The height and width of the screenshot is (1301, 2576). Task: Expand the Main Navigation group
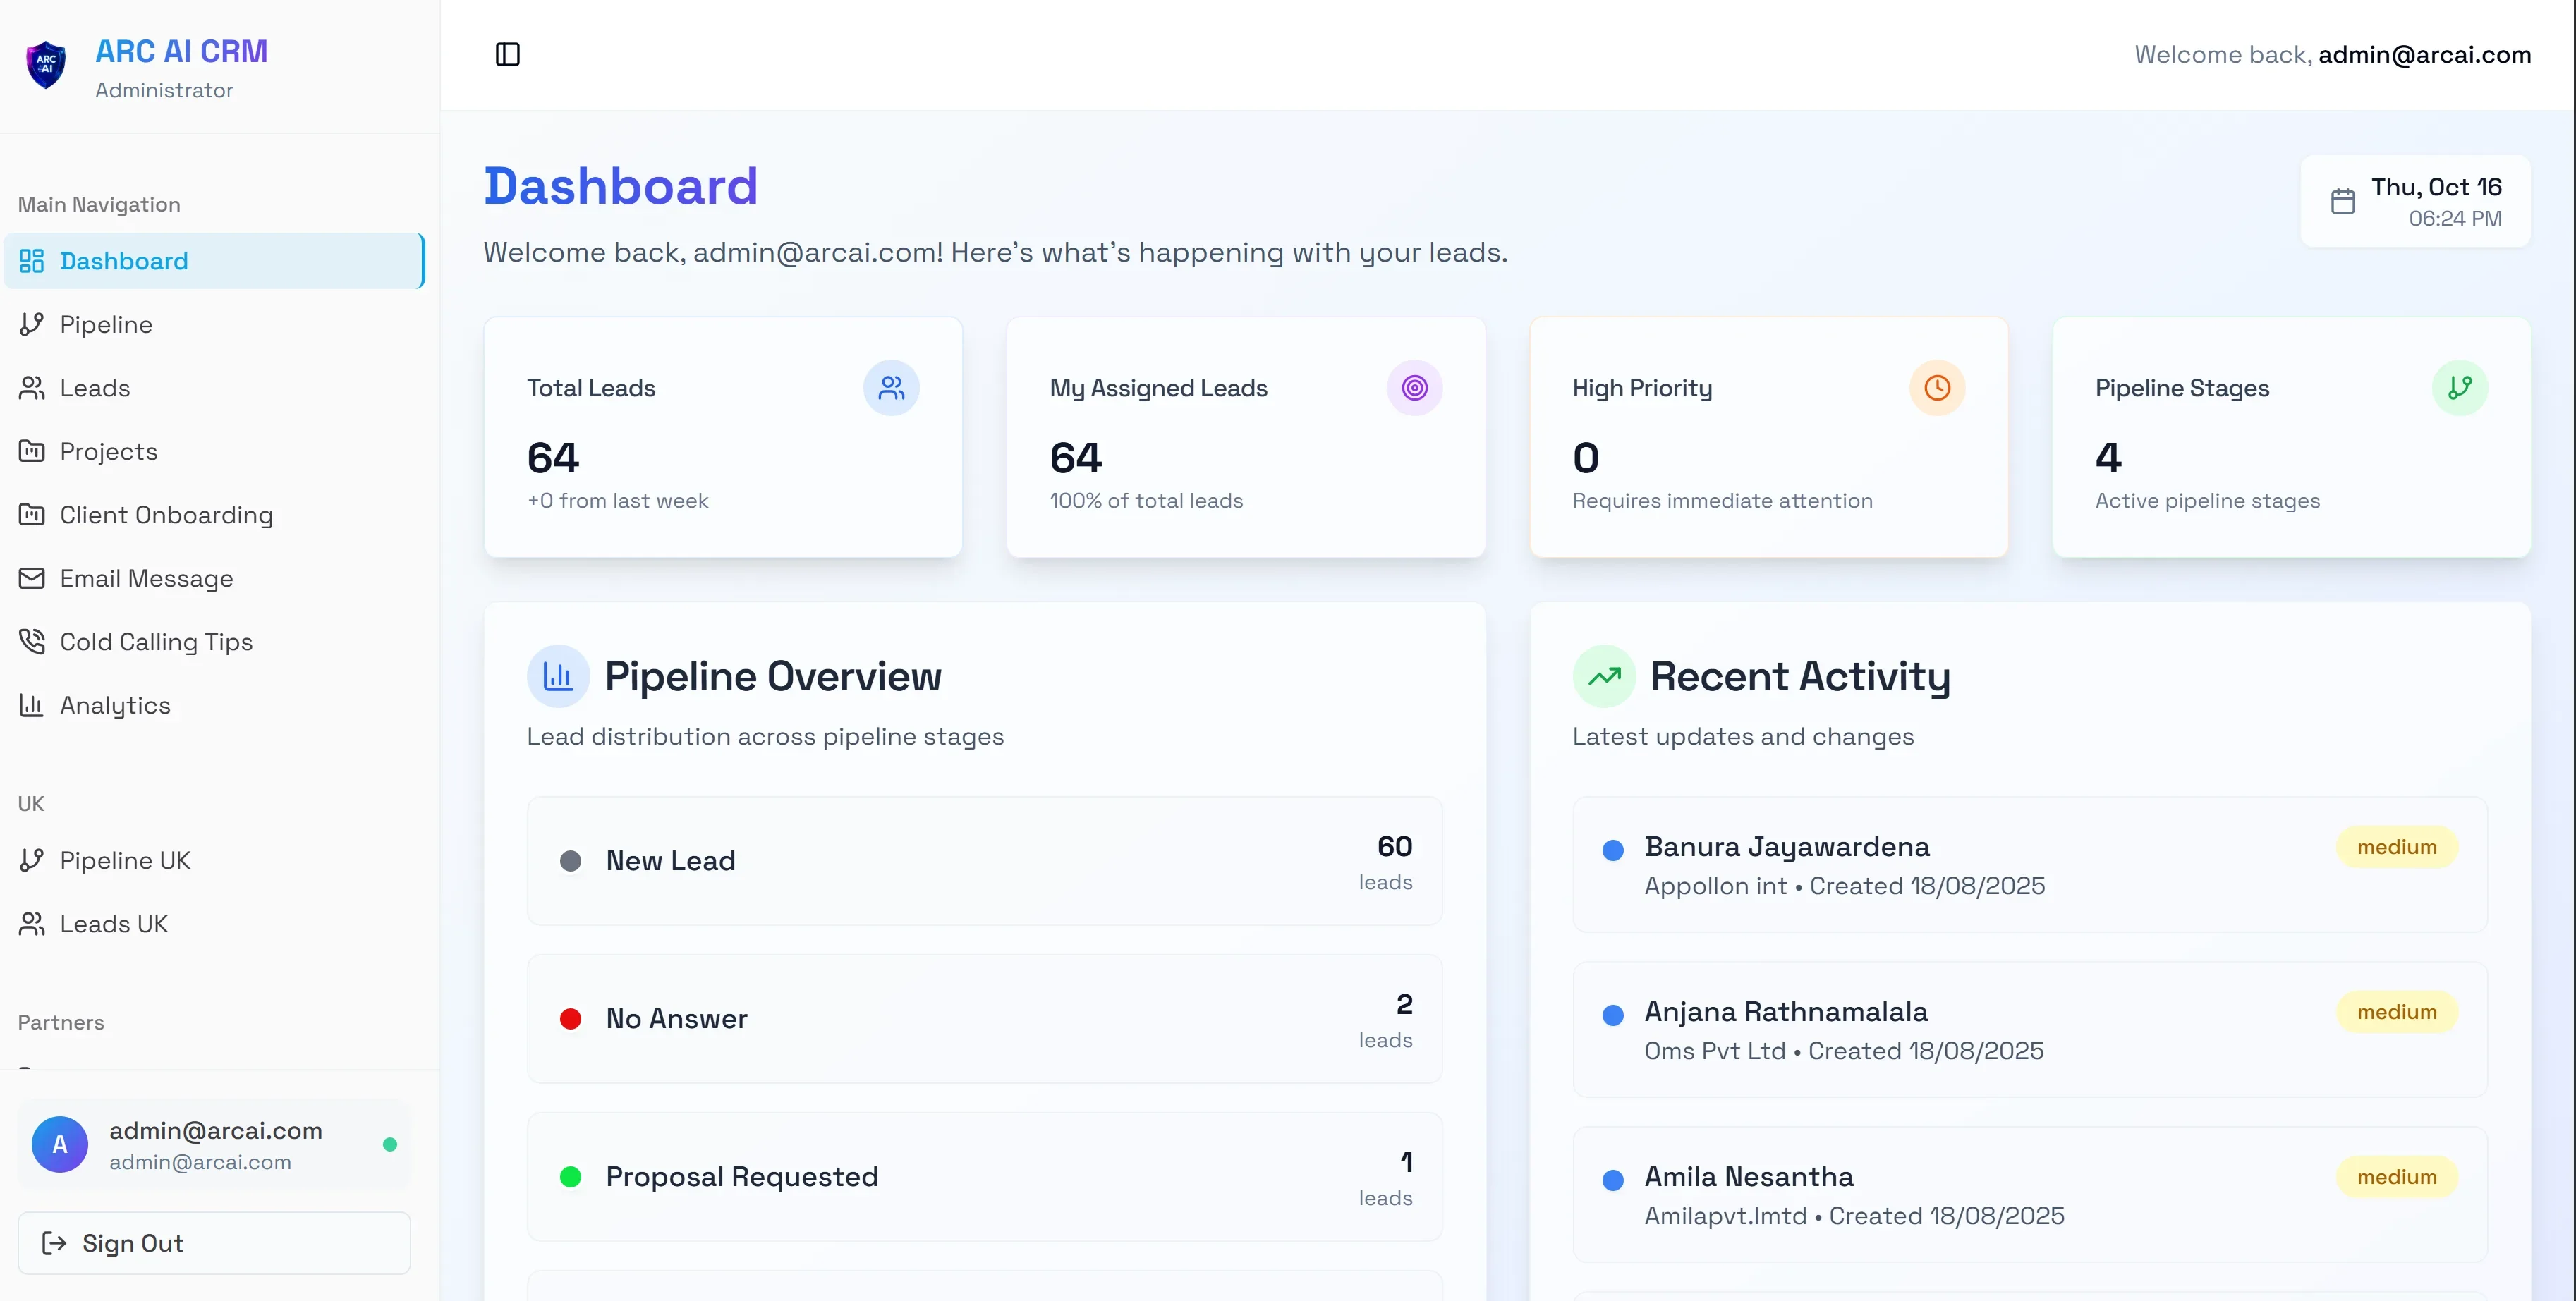click(x=98, y=203)
